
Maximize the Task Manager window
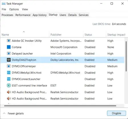click(x=112, y=3)
